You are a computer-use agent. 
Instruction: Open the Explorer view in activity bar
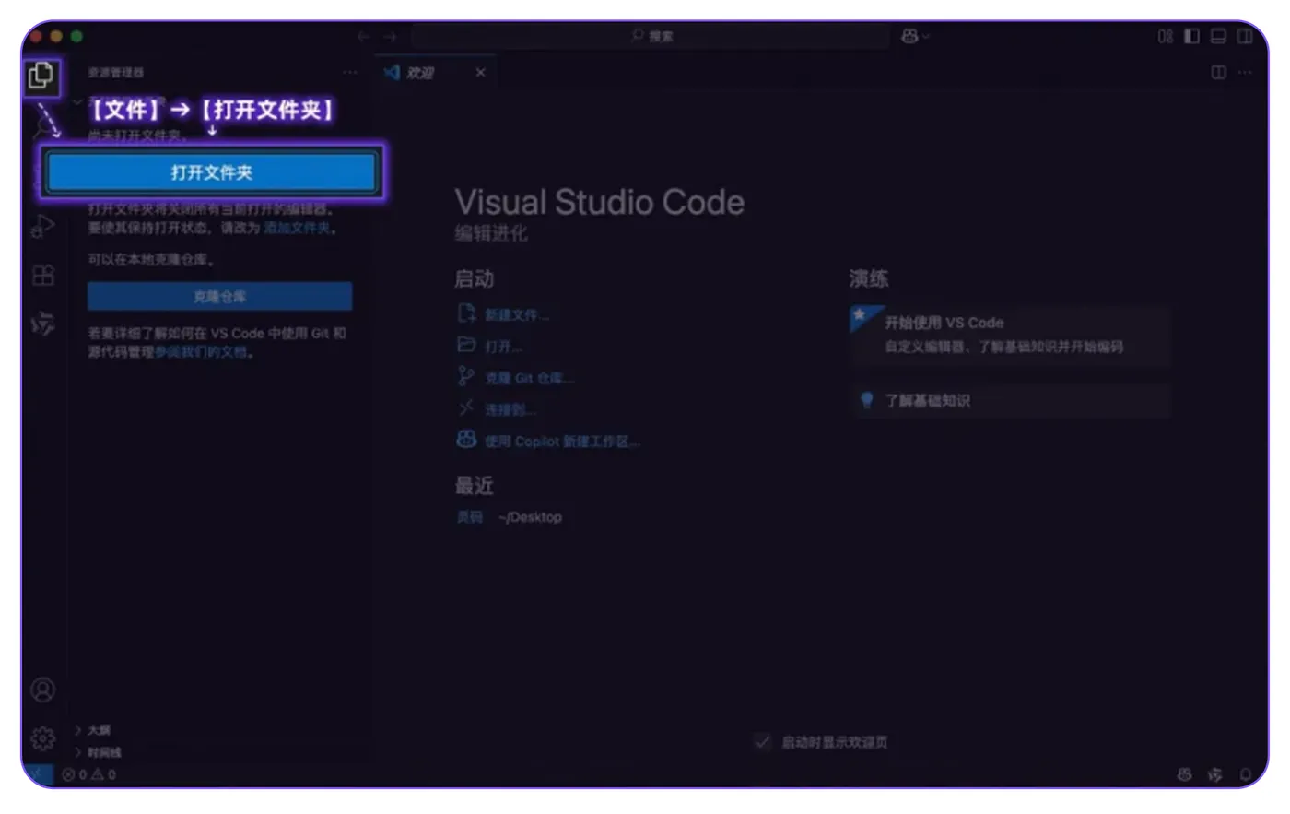click(x=41, y=76)
